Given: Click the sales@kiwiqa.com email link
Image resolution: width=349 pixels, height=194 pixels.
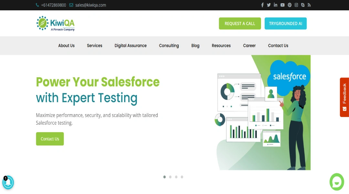Looking at the screenshot, I should [x=90, y=5].
